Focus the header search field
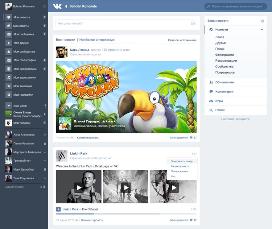Image resolution: width=272 pixels, height=229 pixels. [x=236, y=7]
